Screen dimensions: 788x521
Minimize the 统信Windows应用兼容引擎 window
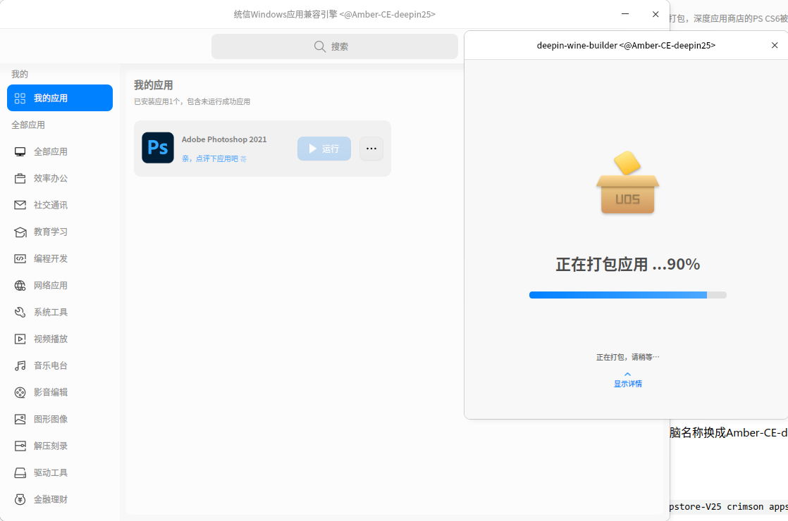(x=625, y=14)
